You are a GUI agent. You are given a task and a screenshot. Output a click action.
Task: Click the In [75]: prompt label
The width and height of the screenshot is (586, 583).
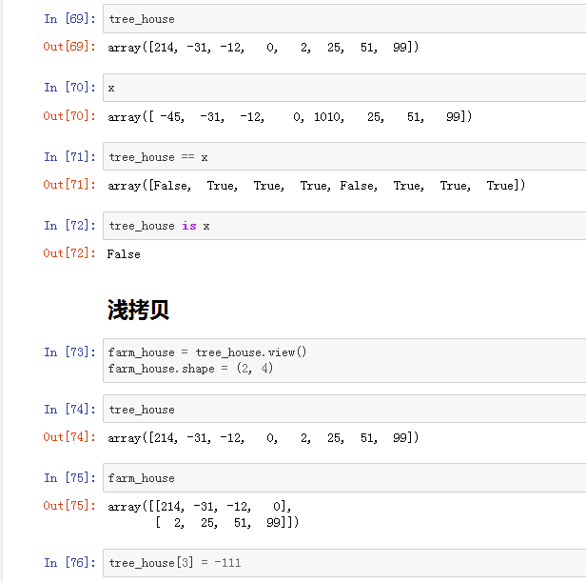tap(69, 478)
